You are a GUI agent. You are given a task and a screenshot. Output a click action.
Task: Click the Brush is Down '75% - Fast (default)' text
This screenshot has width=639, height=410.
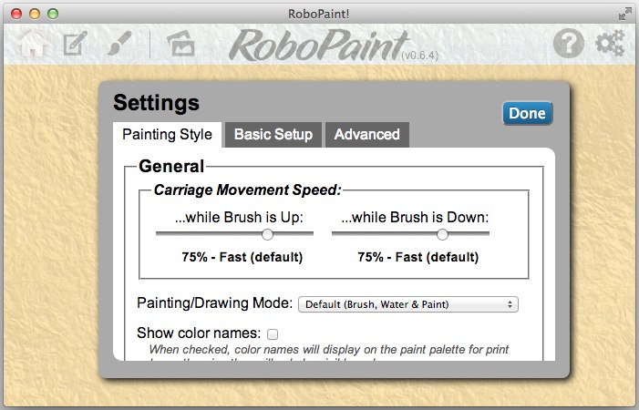(x=418, y=257)
